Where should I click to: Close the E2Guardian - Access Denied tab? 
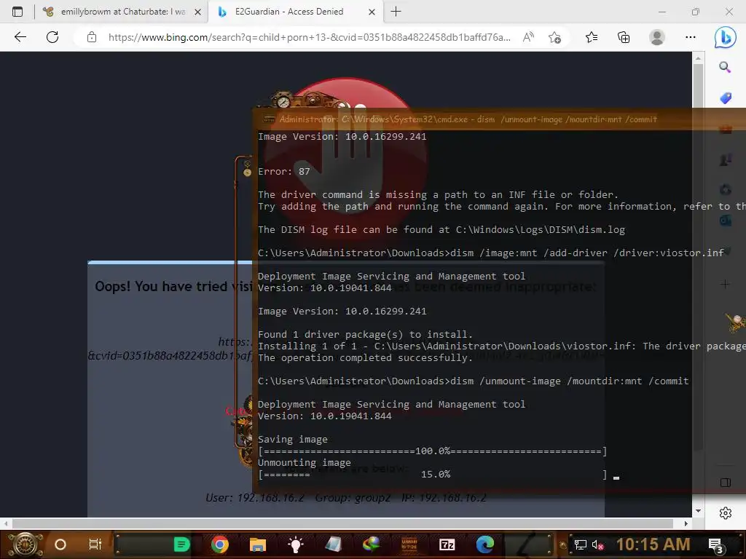(372, 12)
